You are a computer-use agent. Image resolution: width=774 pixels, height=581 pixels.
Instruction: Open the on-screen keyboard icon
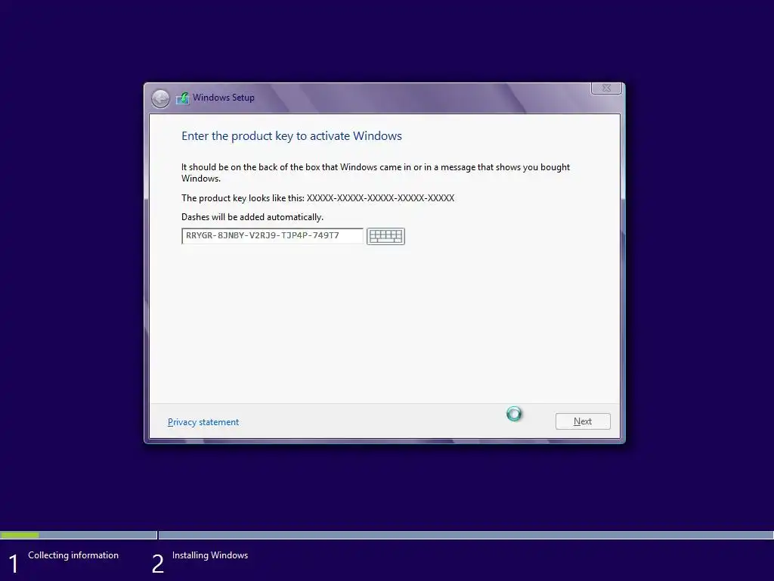[385, 236]
